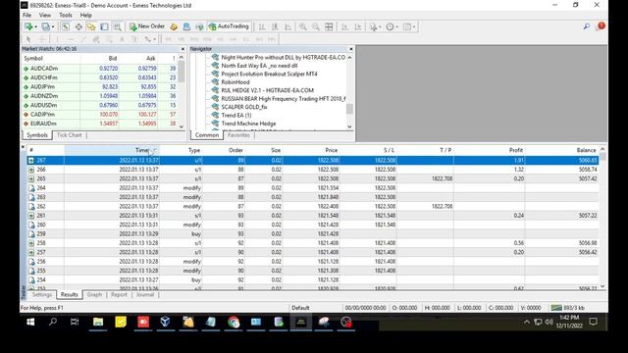The image size is (628, 353).
Task: Select results row number 259
Action: click(x=312, y=233)
